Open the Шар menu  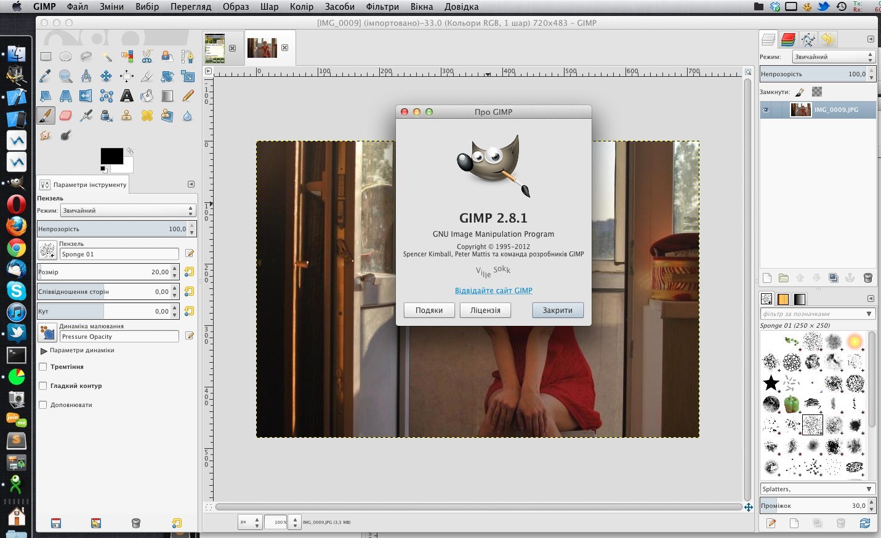[x=269, y=7]
